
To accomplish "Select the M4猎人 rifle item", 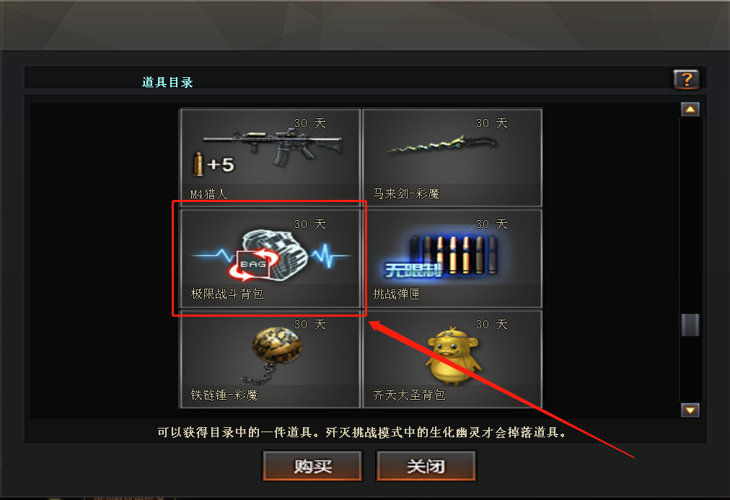I will (x=270, y=157).
